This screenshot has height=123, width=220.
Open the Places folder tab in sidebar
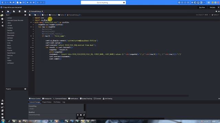(x=8, y=11)
